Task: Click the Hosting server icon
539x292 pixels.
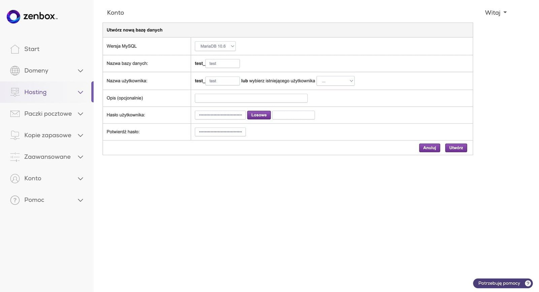Action: point(15,92)
